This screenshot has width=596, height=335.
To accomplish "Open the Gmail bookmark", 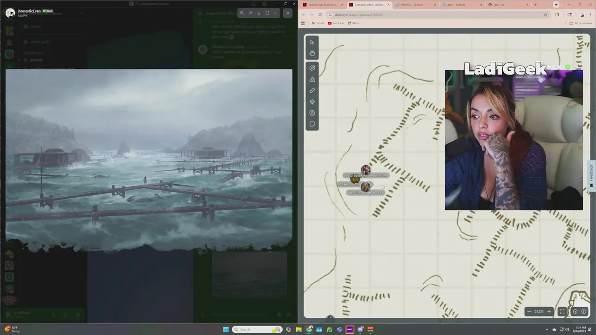I will (318, 23).
